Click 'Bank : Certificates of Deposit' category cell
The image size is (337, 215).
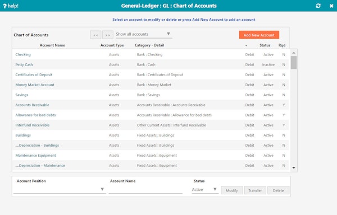[x=160, y=74]
